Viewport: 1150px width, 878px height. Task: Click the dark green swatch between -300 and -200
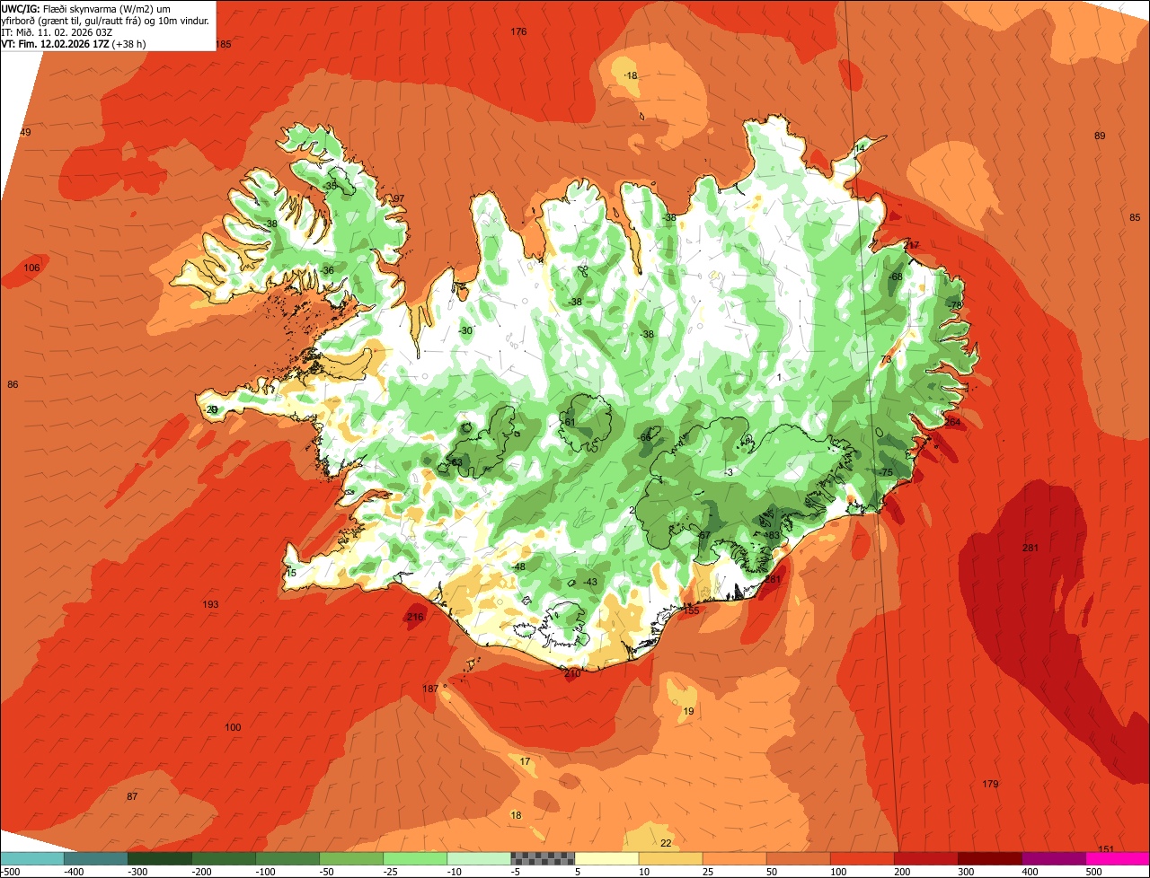point(159,858)
